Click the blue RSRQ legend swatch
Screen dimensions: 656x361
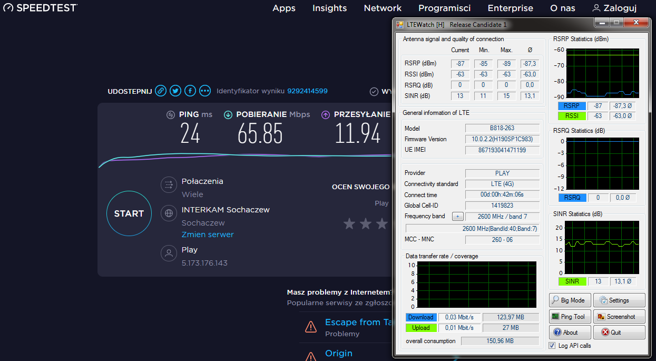(x=572, y=198)
